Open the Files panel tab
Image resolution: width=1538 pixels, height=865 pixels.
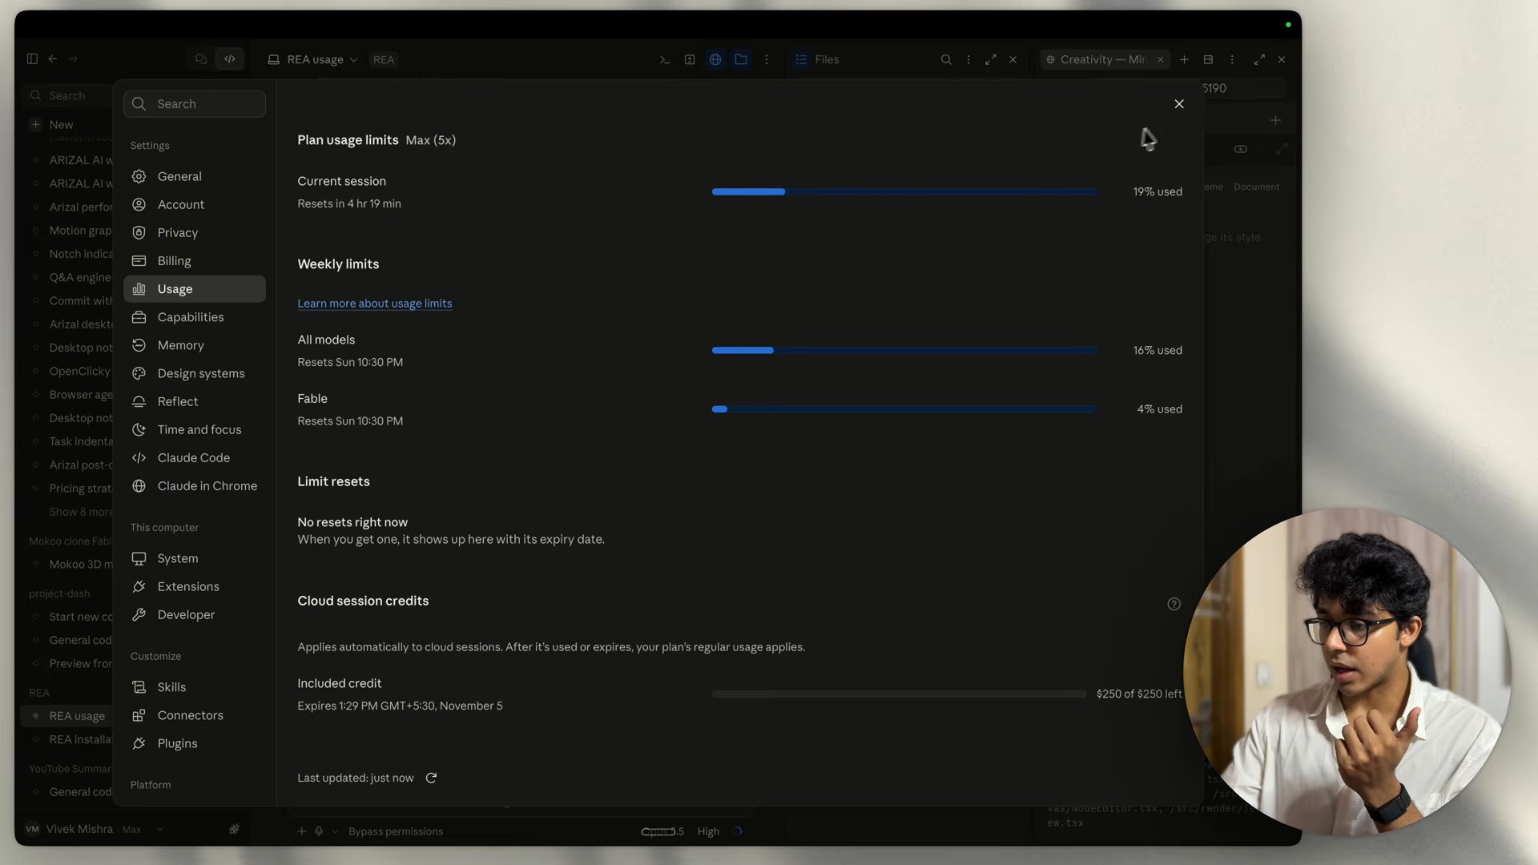[x=817, y=59]
